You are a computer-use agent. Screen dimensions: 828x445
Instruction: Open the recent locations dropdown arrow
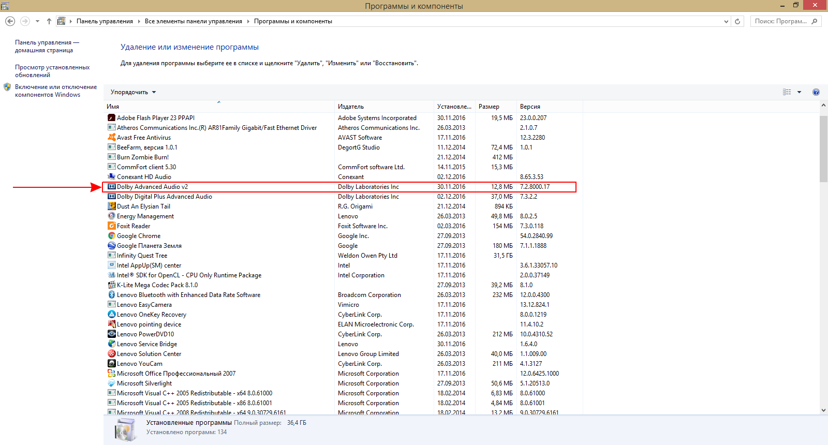[37, 21]
